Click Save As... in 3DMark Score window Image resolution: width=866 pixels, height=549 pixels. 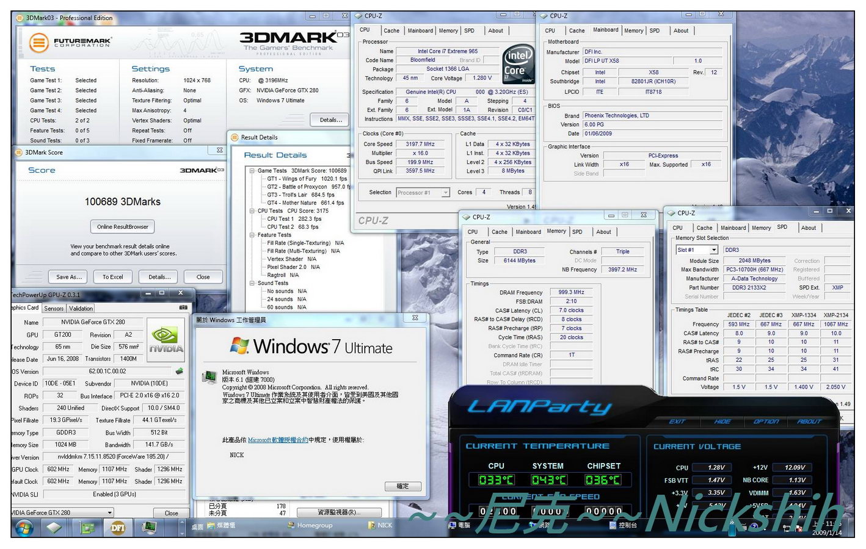[69, 277]
